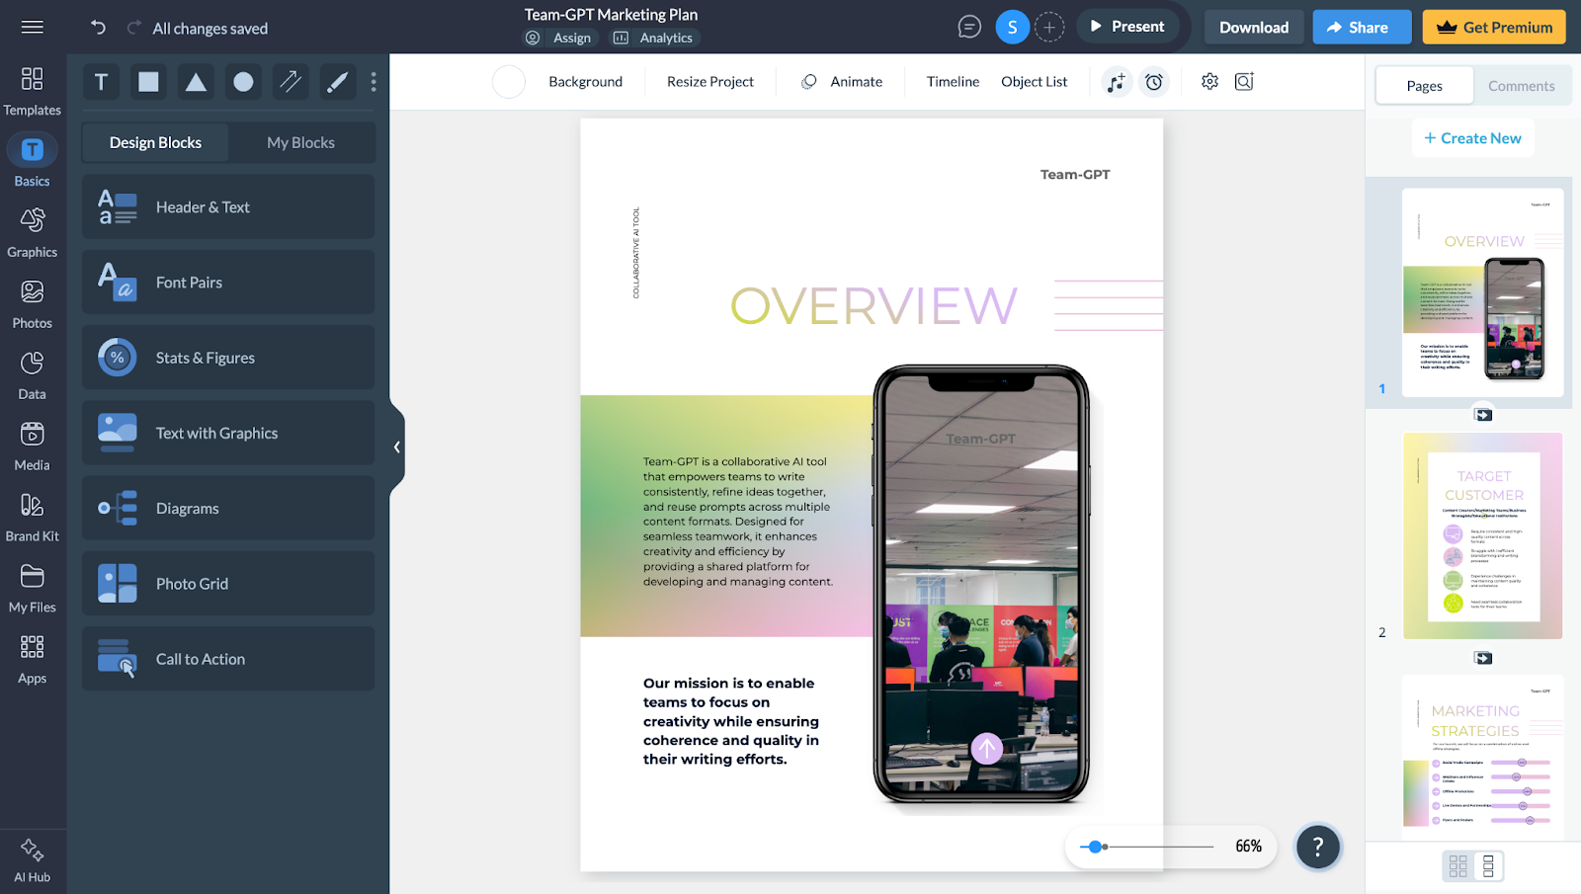
Task: Collapse the left design blocks panel
Action: click(397, 447)
